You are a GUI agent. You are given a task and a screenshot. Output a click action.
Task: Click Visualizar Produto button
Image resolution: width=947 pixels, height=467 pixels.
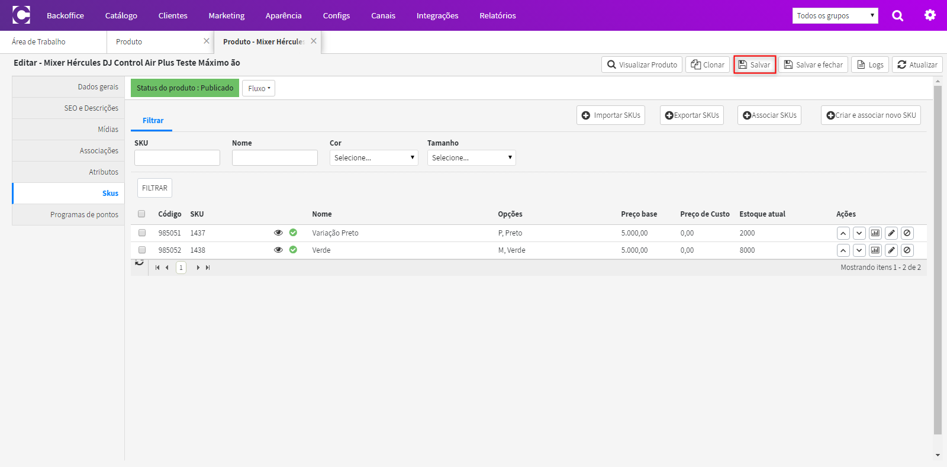tap(642, 65)
